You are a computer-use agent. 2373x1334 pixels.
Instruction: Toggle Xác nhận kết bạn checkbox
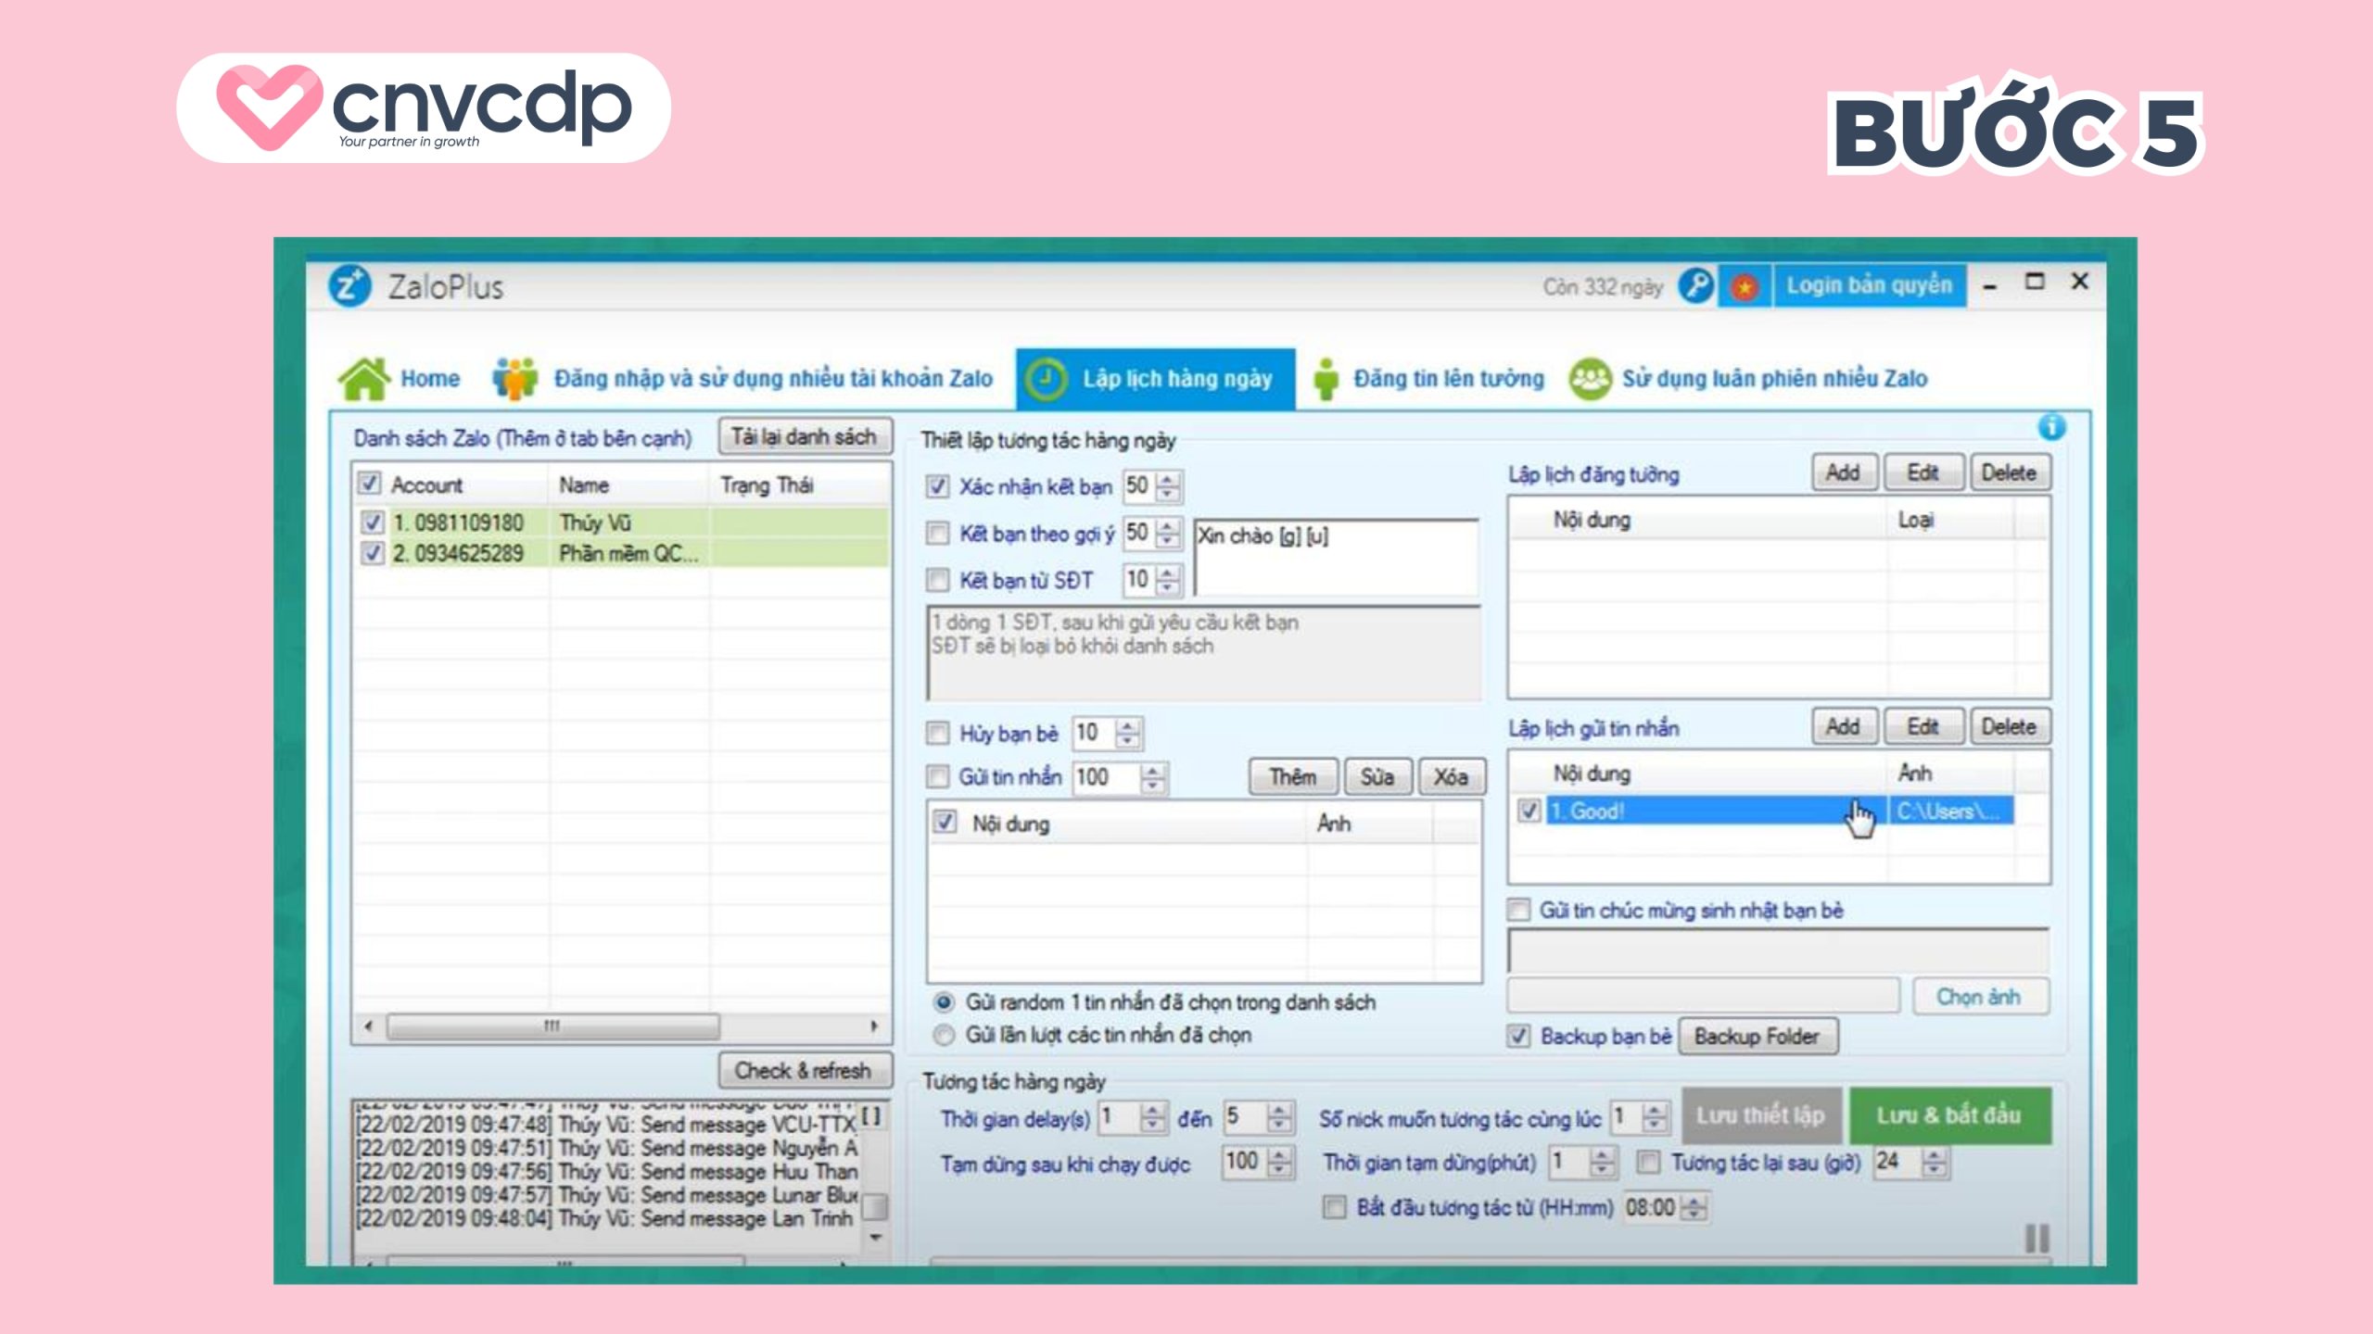click(x=938, y=486)
